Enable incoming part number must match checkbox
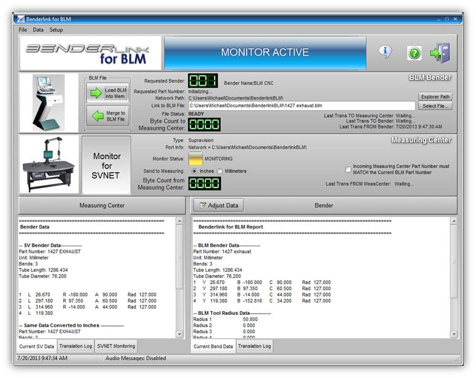The width and height of the screenshot is (476, 378). click(x=348, y=169)
